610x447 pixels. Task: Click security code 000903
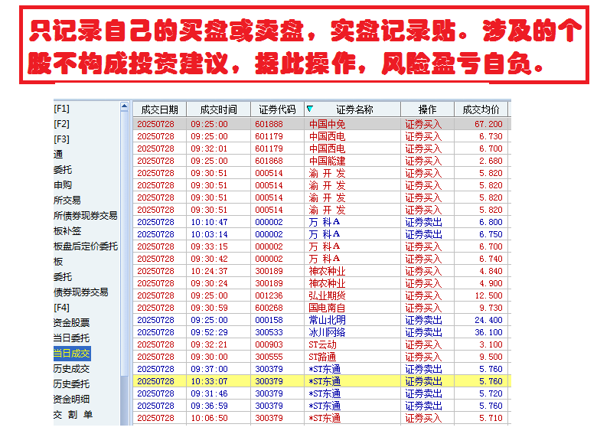269,344
